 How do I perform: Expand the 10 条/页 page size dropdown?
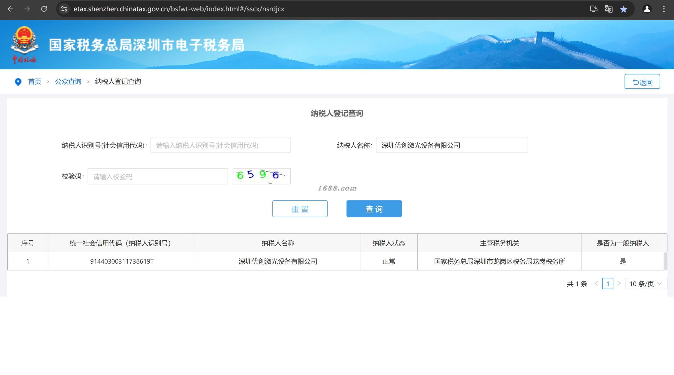point(646,283)
